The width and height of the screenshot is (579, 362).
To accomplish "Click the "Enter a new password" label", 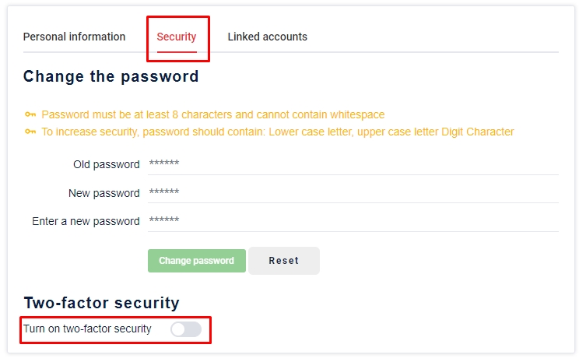I will [86, 221].
